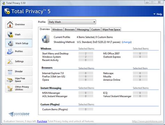
Task: Click the Total Privacy shield logo in the header
Action: tap(7, 11)
